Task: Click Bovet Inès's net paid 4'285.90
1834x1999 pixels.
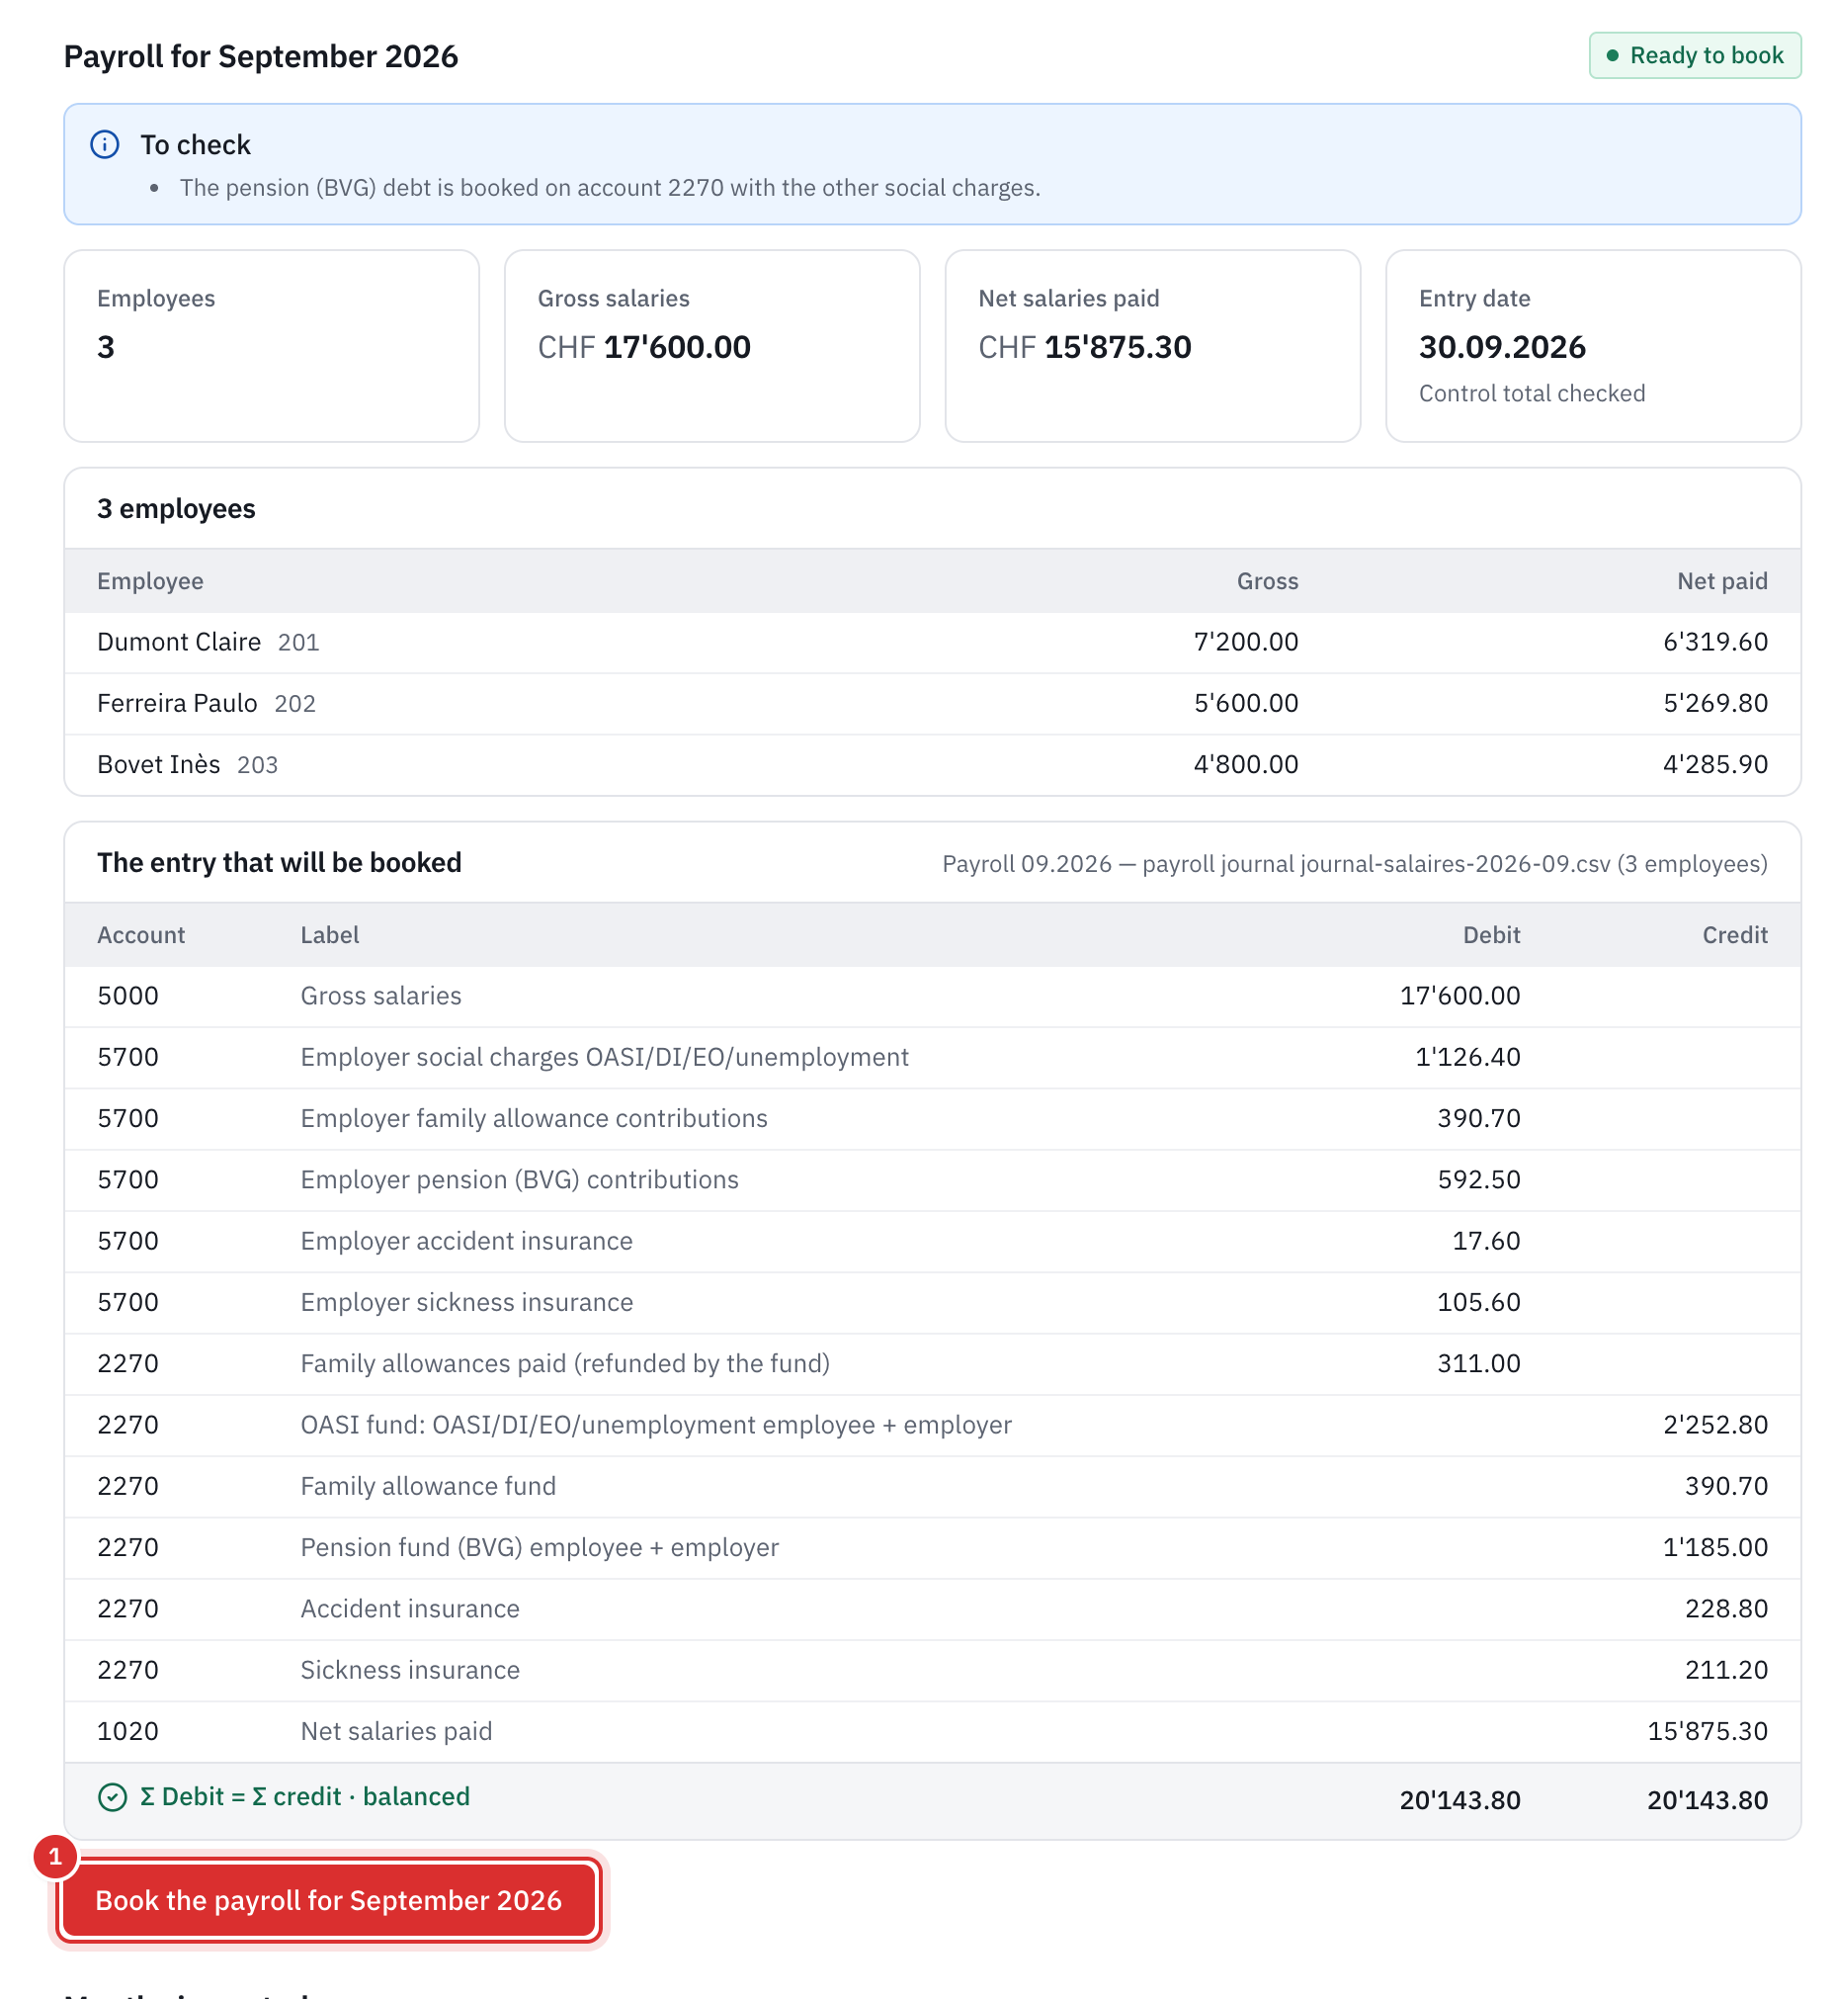Action: [1714, 764]
